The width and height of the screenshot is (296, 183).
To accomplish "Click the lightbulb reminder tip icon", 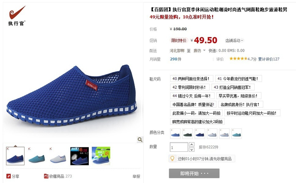I will point(172,158).
